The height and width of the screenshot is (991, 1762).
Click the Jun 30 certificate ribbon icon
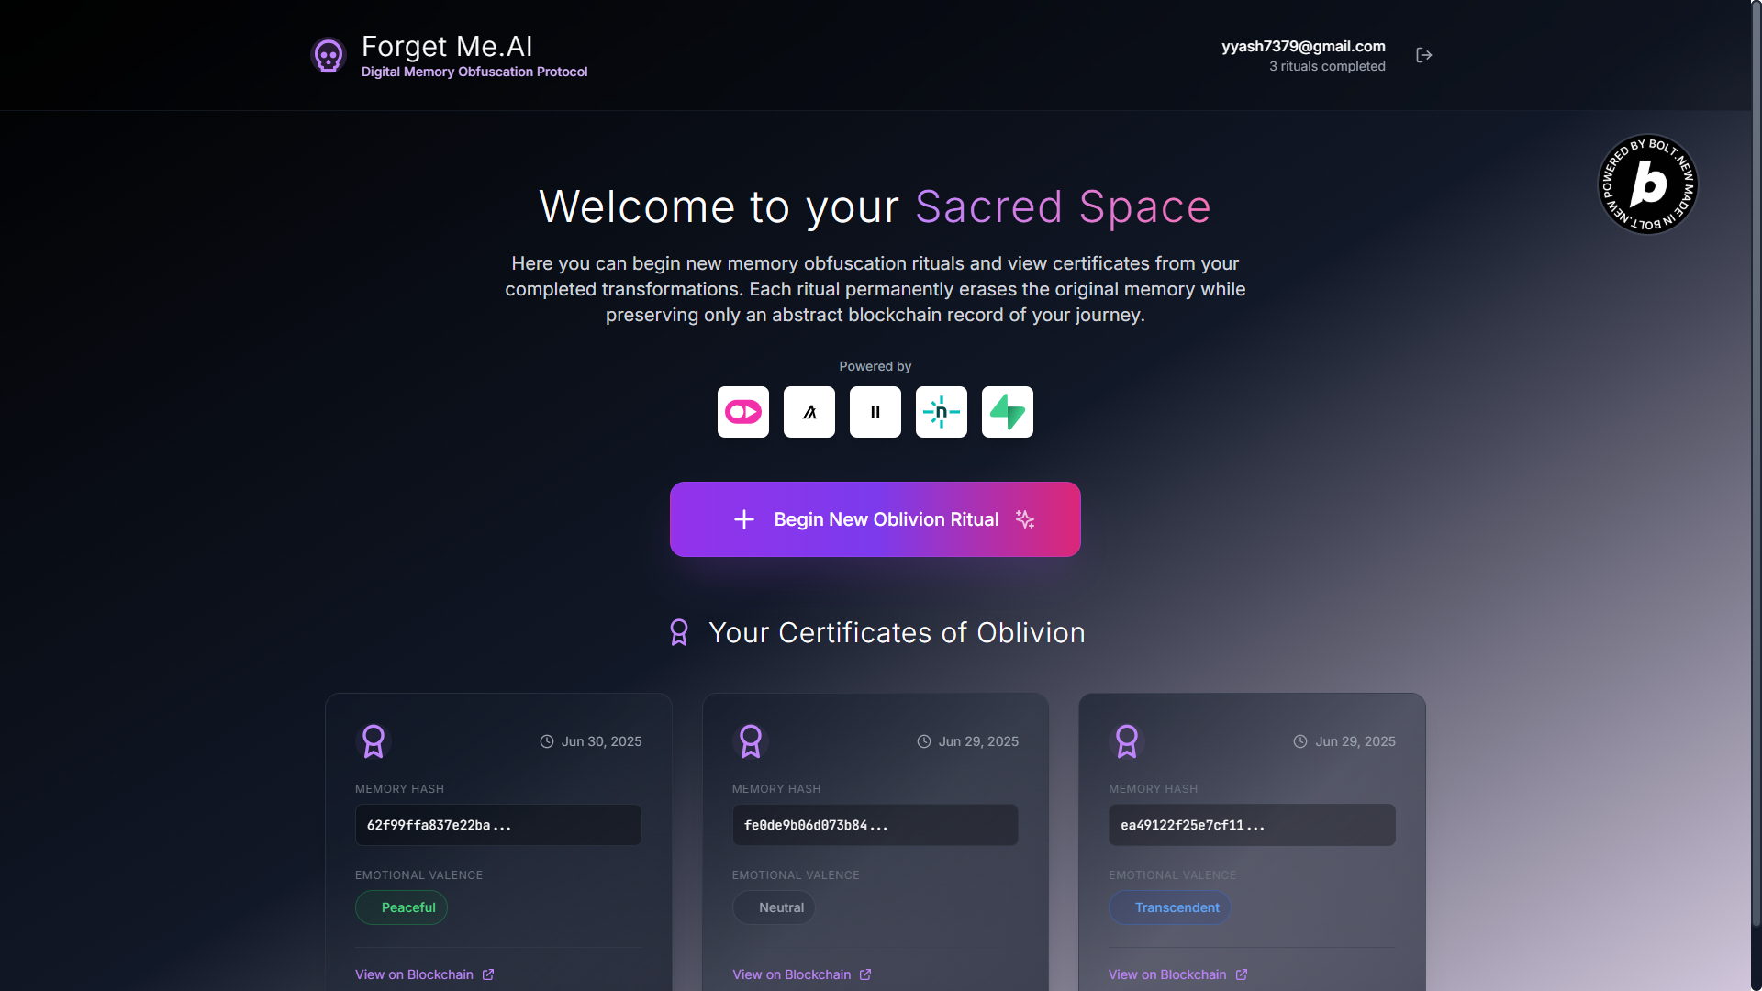[x=374, y=741]
